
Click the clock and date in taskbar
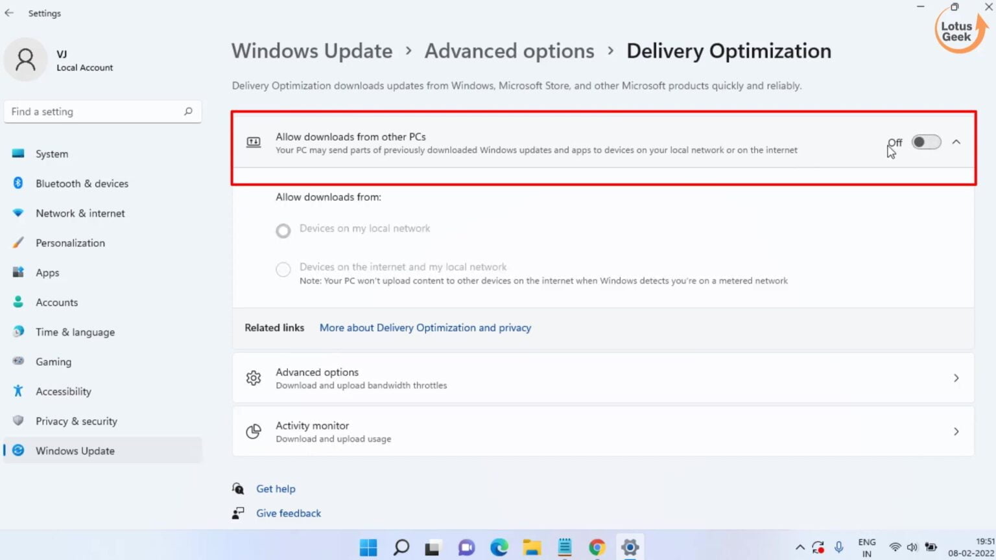pos(971,548)
